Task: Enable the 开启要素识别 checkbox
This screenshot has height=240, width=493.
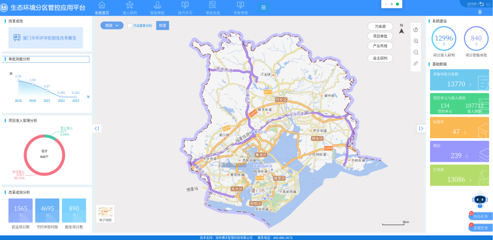Action: pyautogui.click(x=130, y=25)
